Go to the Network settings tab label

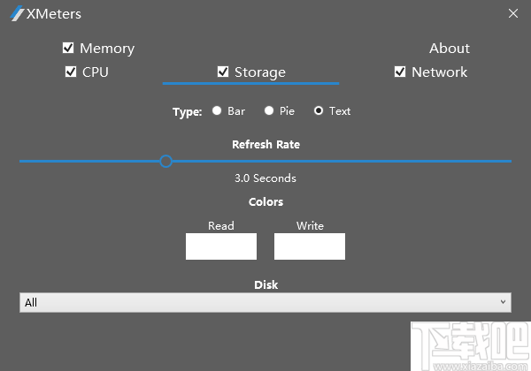coord(439,72)
